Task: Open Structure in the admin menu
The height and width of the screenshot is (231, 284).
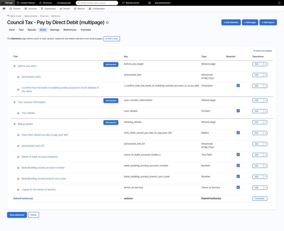Action: (30, 9)
